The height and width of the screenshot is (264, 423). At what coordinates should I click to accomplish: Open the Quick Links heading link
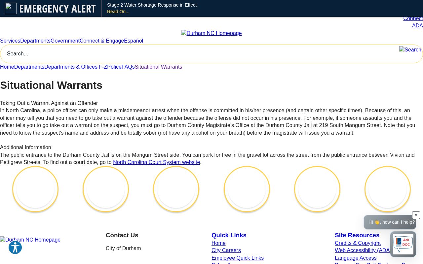229,235
